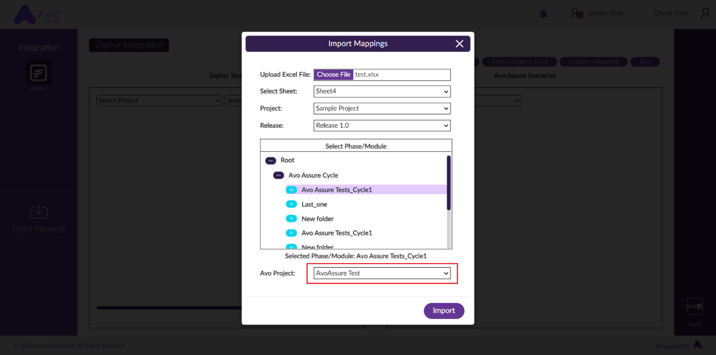
Task: Click the Exit button
Action: [645, 62]
